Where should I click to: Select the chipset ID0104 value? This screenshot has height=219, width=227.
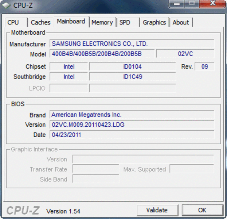pyautogui.click(x=133, y=66)
